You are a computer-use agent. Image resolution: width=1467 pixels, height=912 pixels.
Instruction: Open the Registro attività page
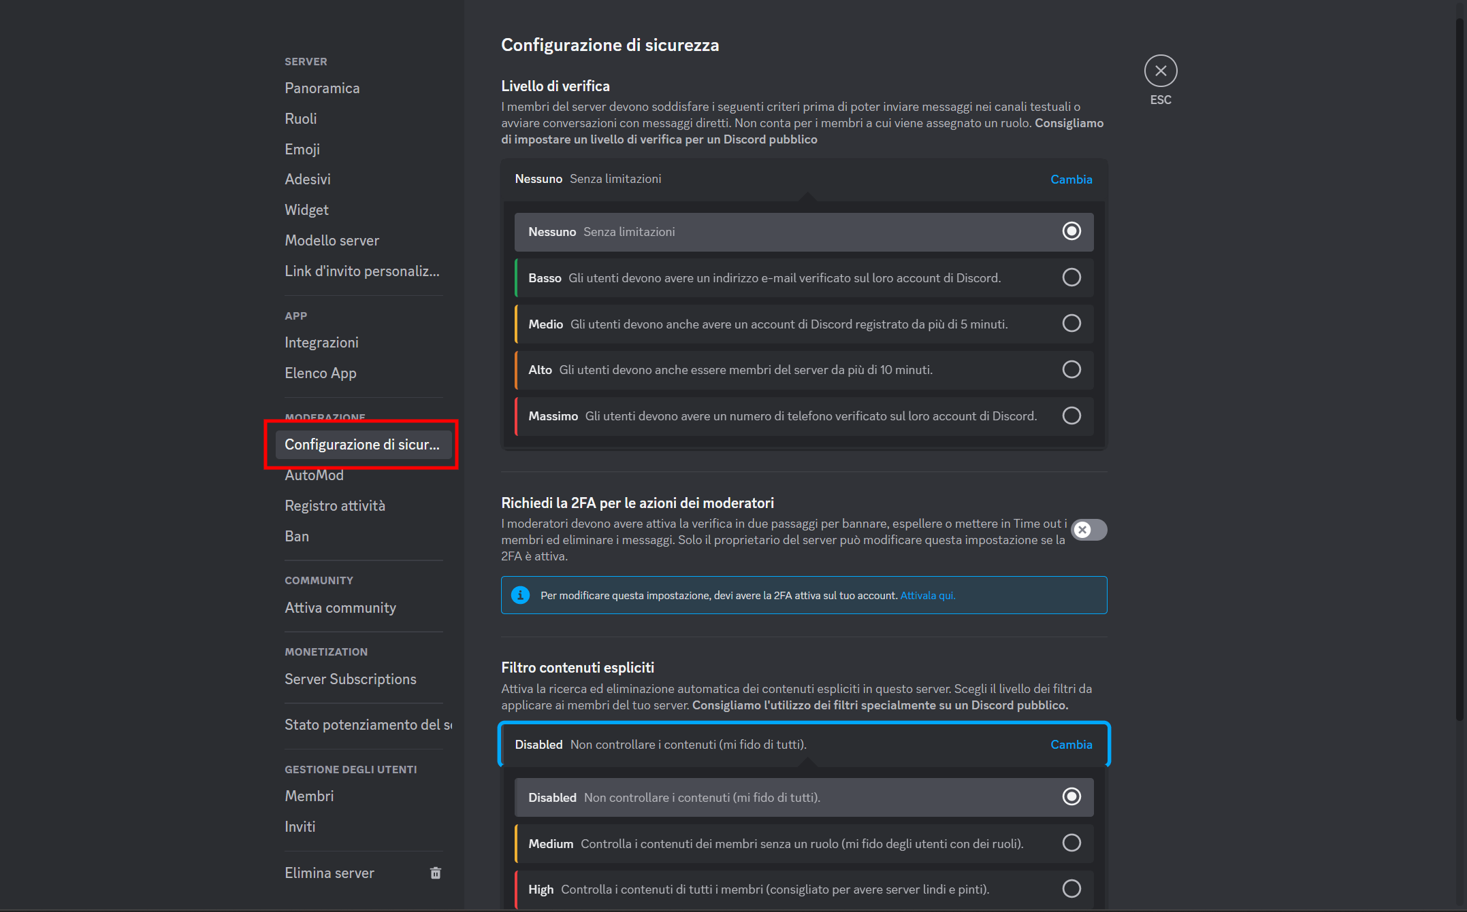tap(334, 505)
